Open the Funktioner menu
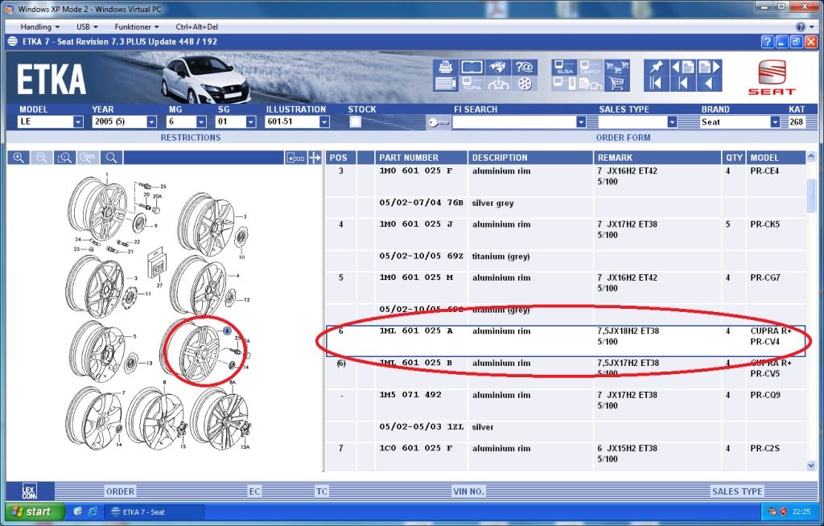Screen dimensions: 824x526 tap(136, 27)
